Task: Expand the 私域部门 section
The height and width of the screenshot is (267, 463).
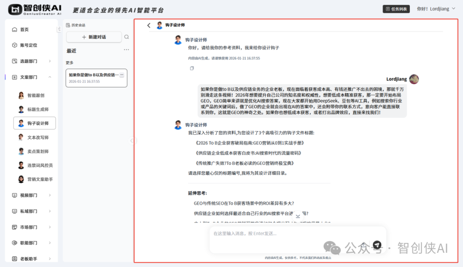Action: (31, 211)
